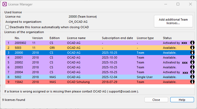This screenshot has width=197, height=109.
Task: Open info icon for license 5002
Action: (x=192, y=77)
